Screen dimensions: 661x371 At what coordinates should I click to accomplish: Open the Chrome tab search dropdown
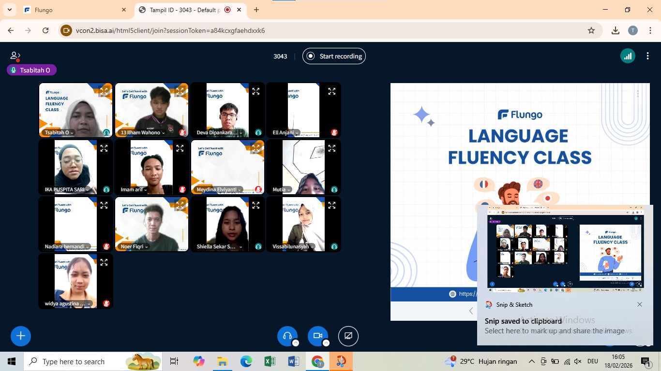pos(9,10)
